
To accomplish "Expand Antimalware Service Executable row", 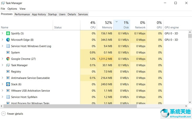I will point(2,78).
